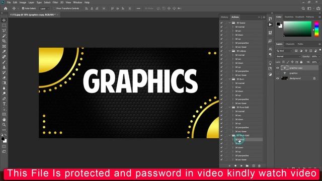This screenshot has width=322, height=181.
Task: Toggle Auto-Select checkbox
Action: [23, 9]
